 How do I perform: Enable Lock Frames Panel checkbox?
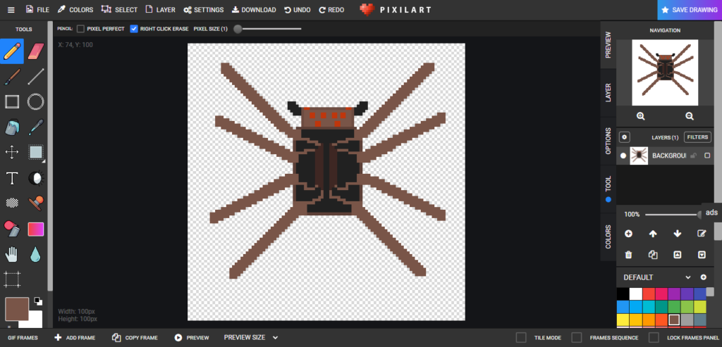[654, 338]
